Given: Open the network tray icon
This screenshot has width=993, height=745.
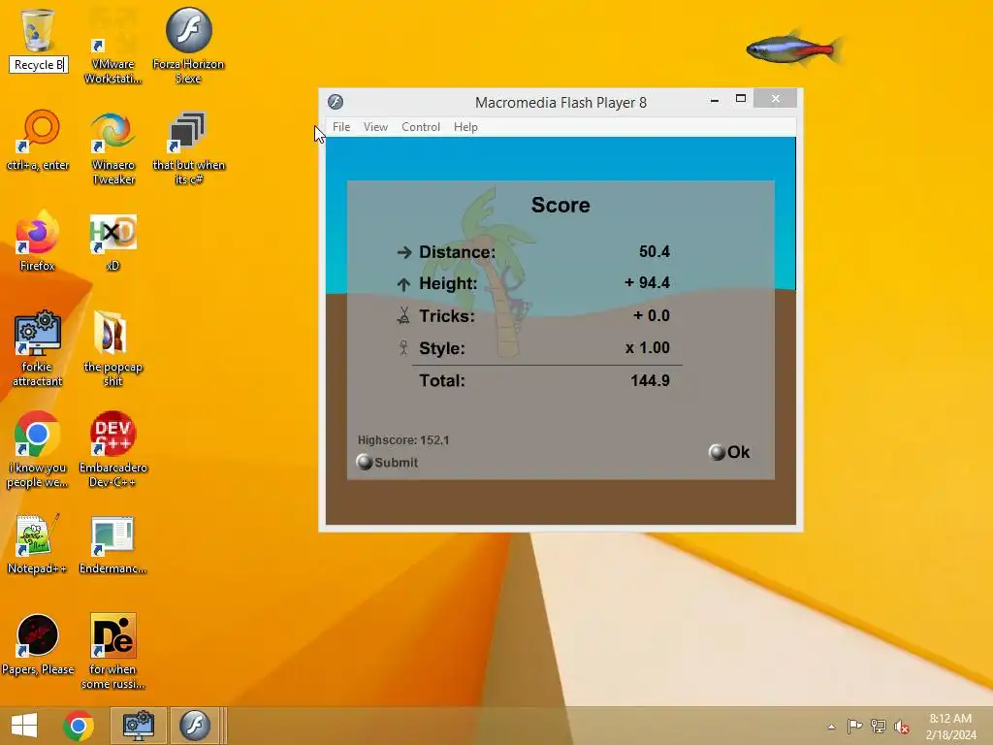Looking at the screenshot, I should click(879, 726).
